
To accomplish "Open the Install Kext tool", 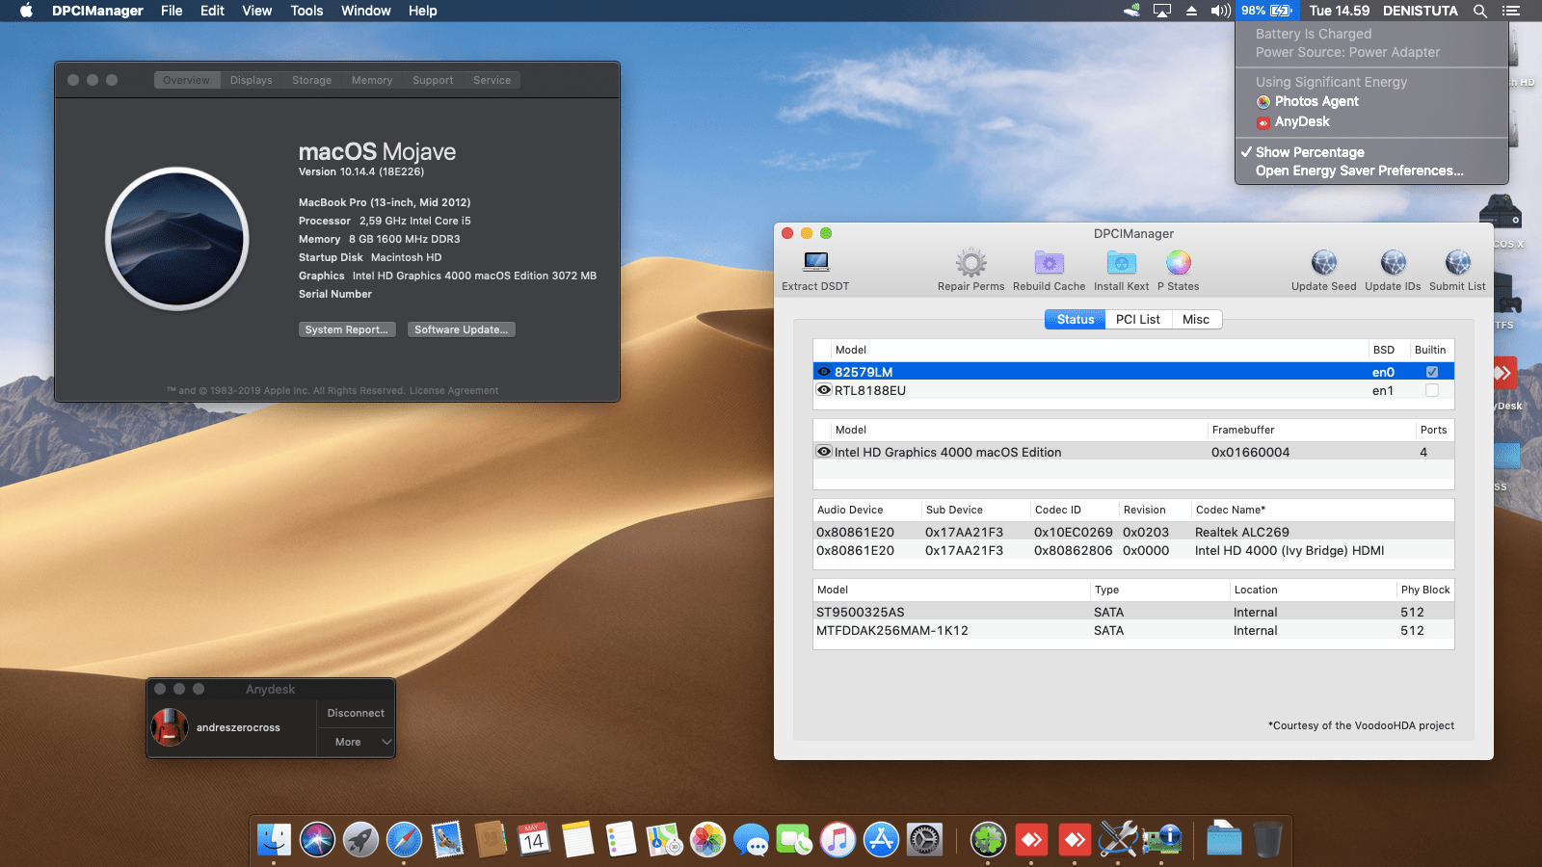I will pyautogui.click(x=1121, y=262).
